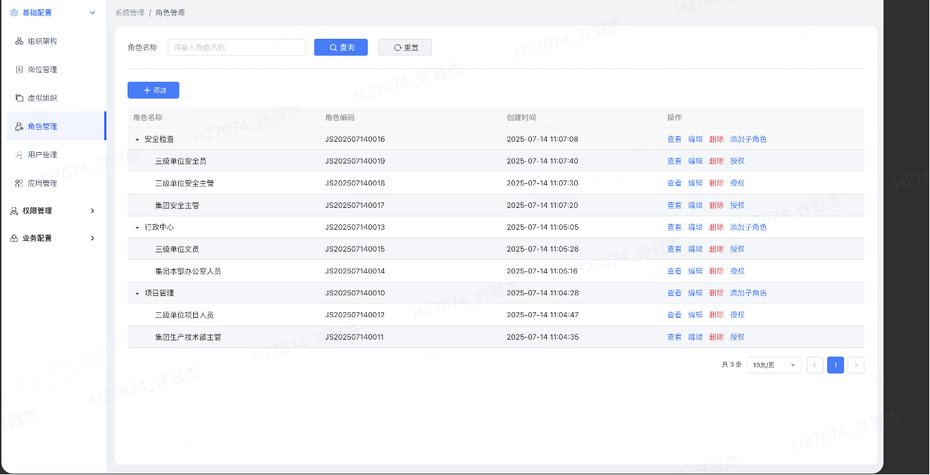Click the 组织架构 sidebar icon
The height and width of the screenshot is (475, 930).
pyautogui.click(x=19, y=41)
